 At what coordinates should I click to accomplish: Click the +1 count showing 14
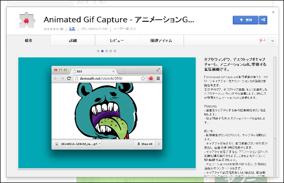click(272, 41)
